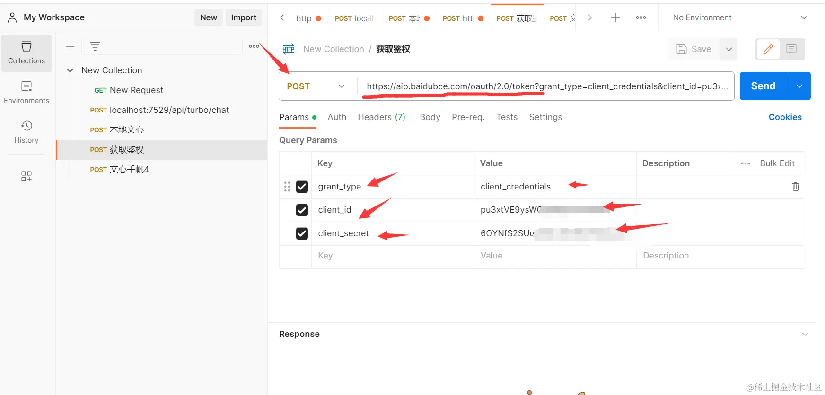Click the HTTP request type icon
The height and width of the screenshot is (395, 825).
coord(289,49)
